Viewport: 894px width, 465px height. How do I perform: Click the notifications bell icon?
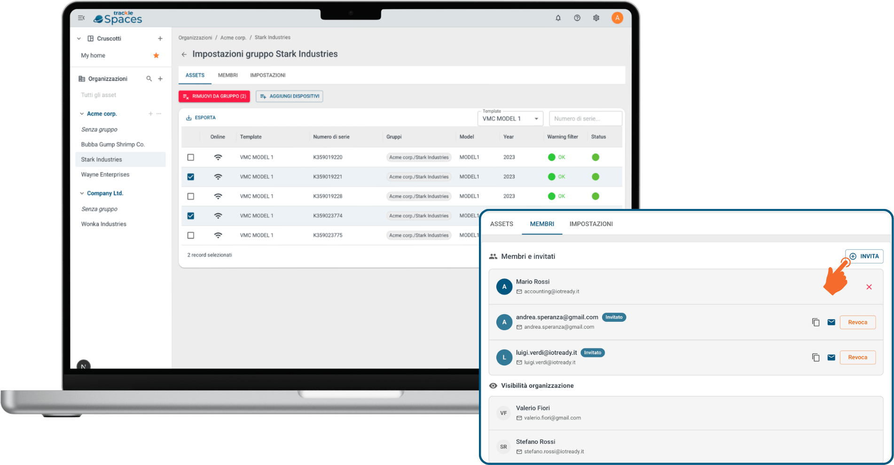click(558, 18)
